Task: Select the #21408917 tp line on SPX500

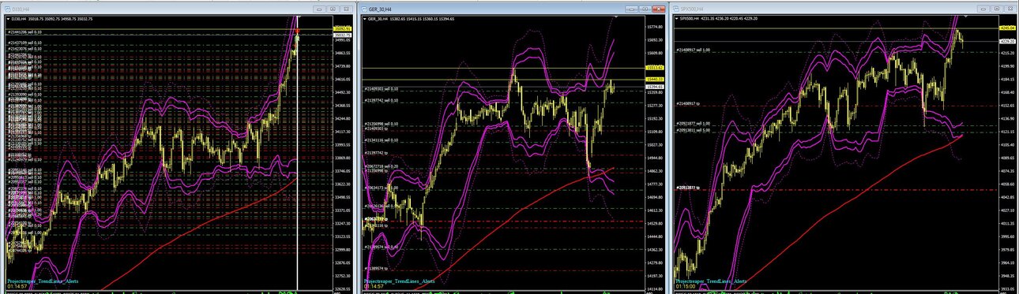Action: tap(688, 103)
